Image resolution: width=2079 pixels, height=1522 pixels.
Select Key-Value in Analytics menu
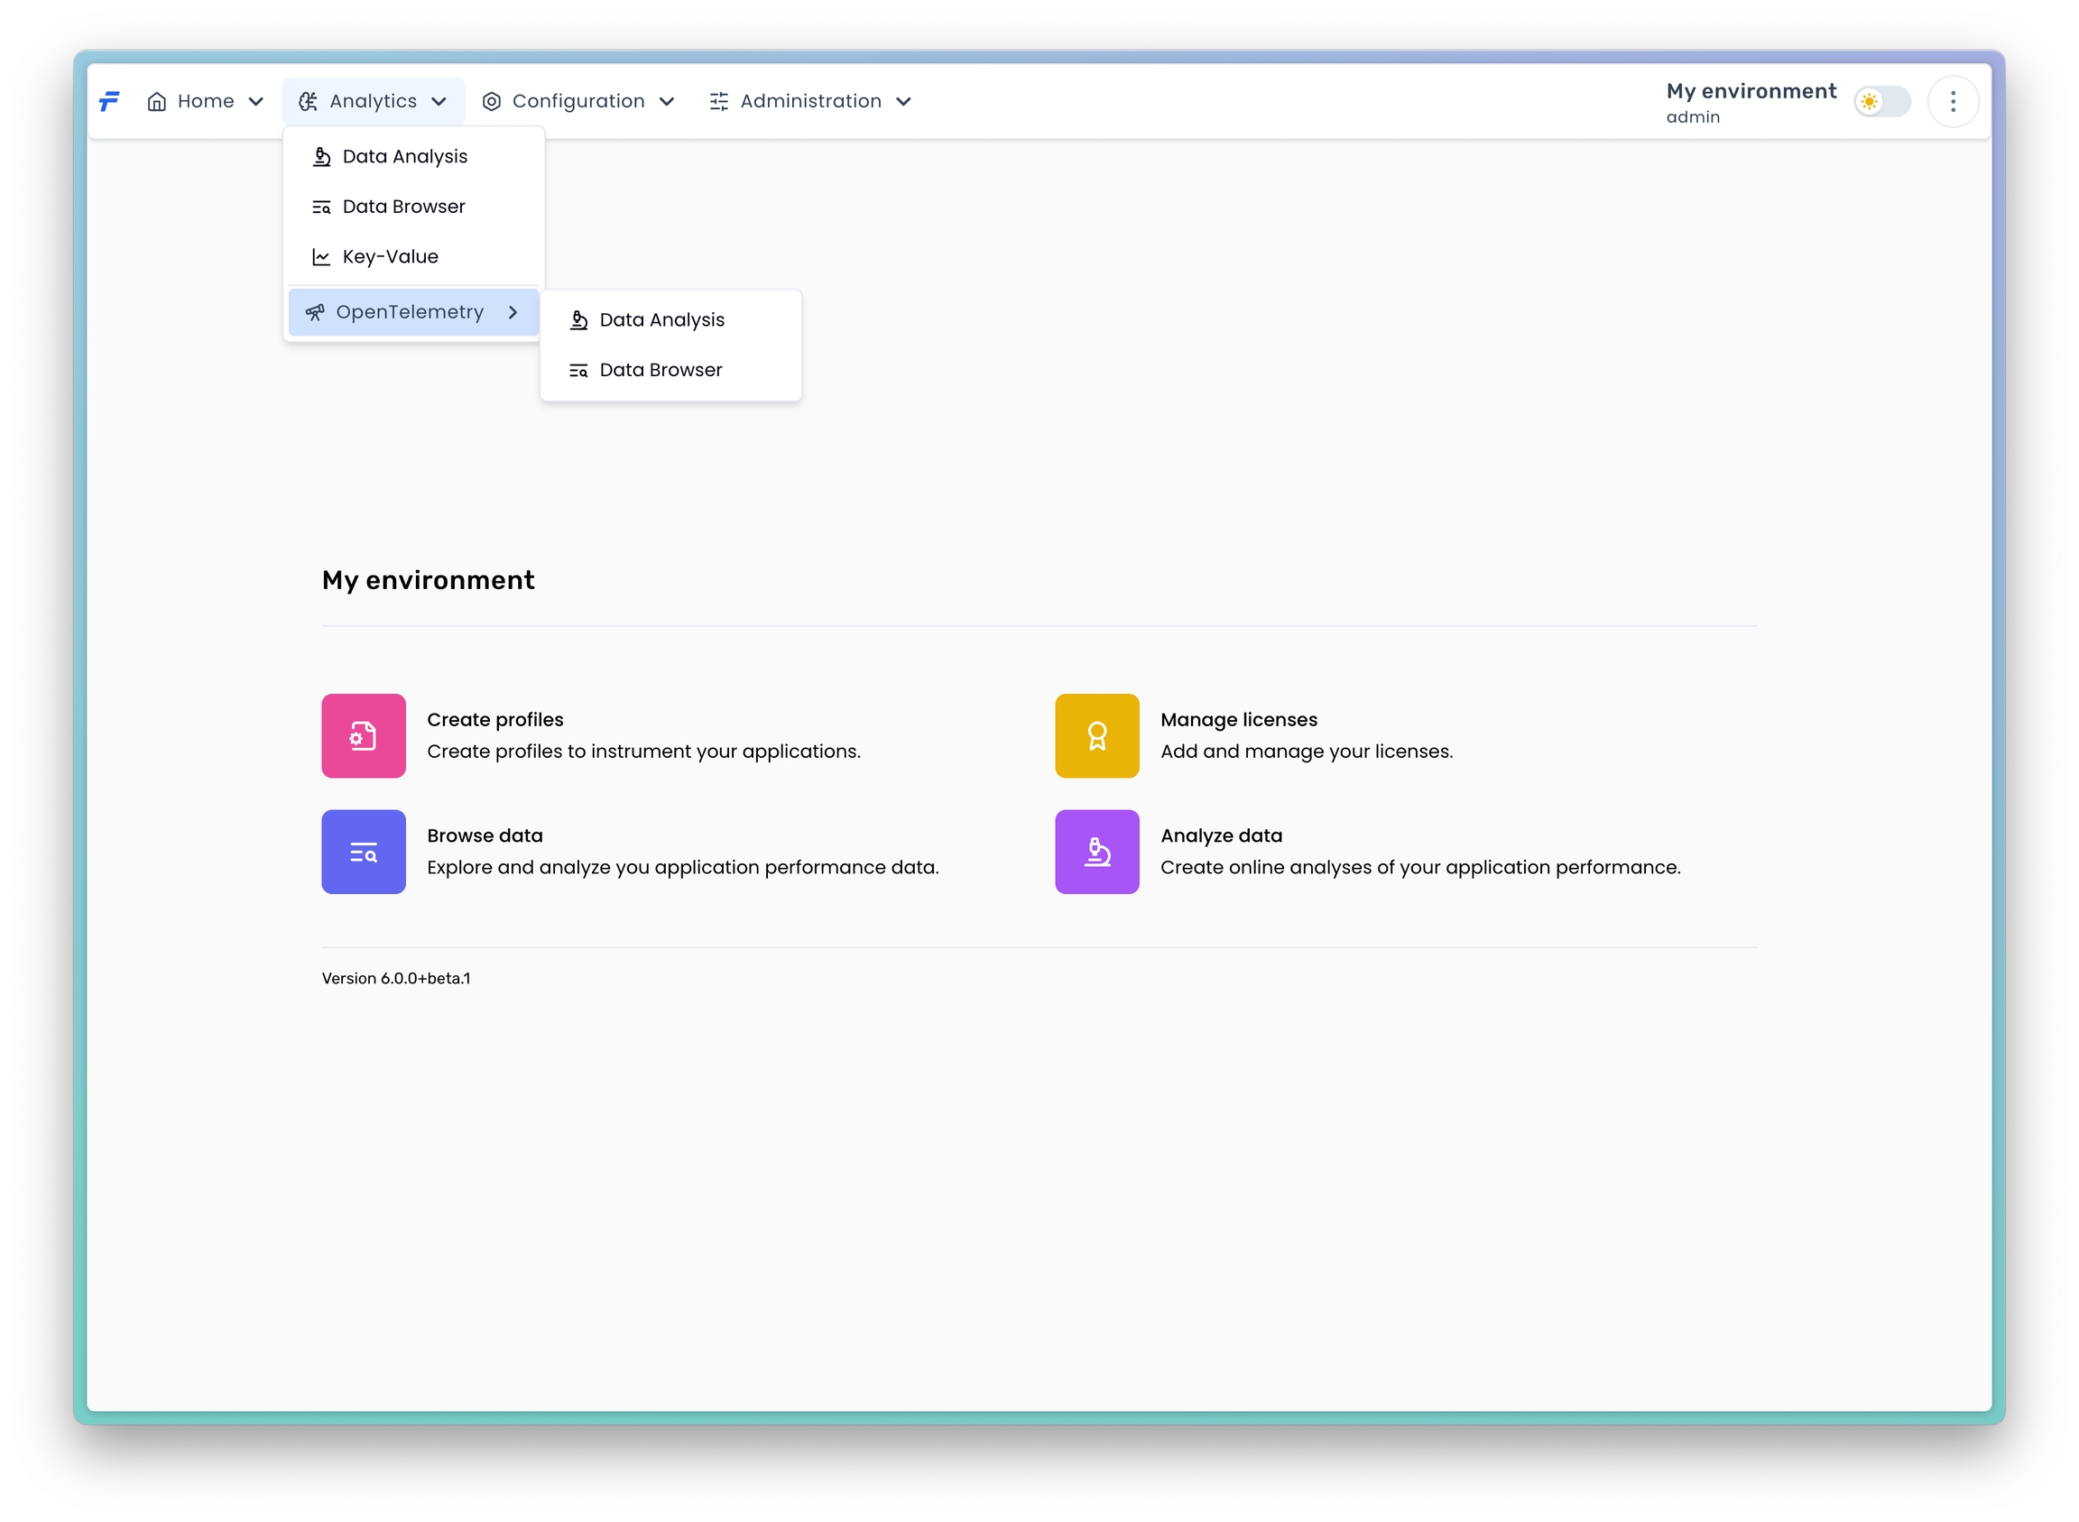pyautogui.click(x=390, y=256)
